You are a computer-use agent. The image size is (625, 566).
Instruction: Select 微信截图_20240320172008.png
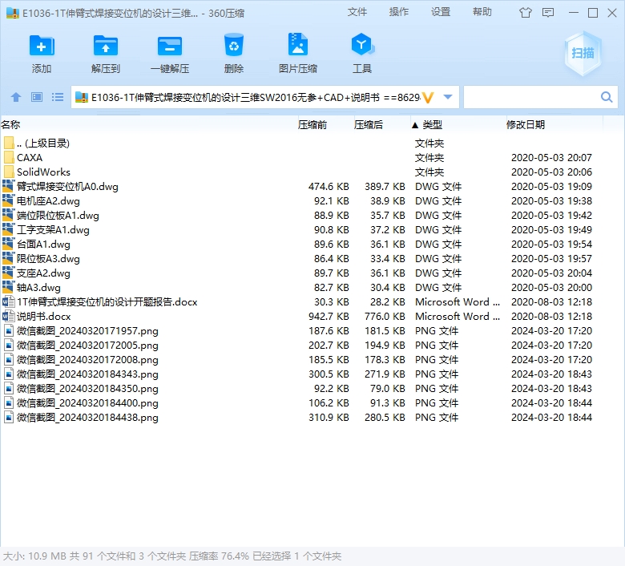pyautogui.click(x=87, y=359)
